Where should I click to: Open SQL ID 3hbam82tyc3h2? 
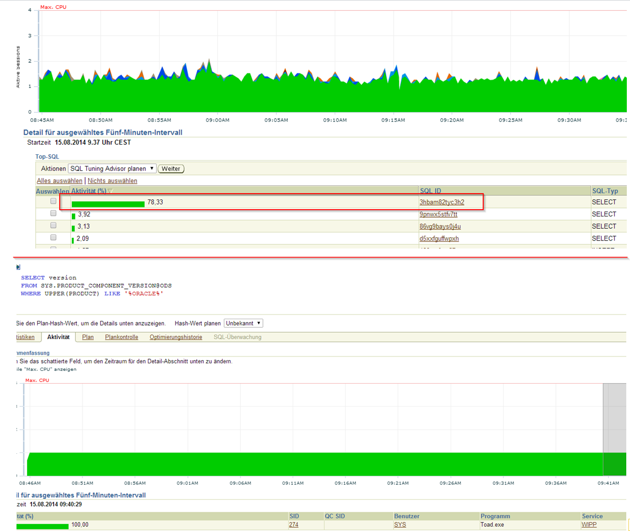[x=442, y=202]
